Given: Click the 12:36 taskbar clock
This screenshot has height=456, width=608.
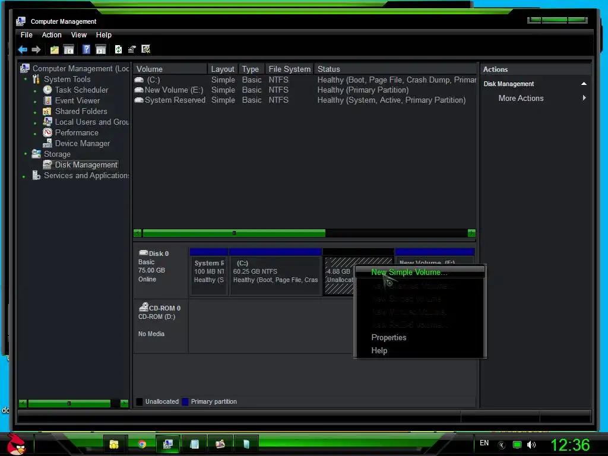Looking at the screenshot, I should (x=570, y=445).
